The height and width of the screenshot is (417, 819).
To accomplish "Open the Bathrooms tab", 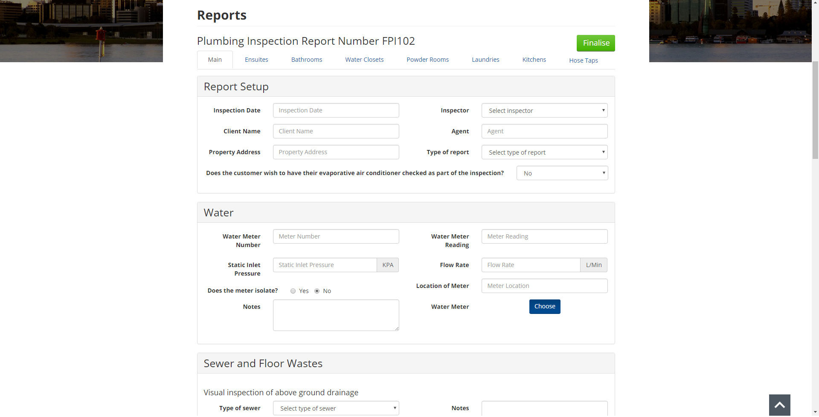I will (x=307, y=60).
